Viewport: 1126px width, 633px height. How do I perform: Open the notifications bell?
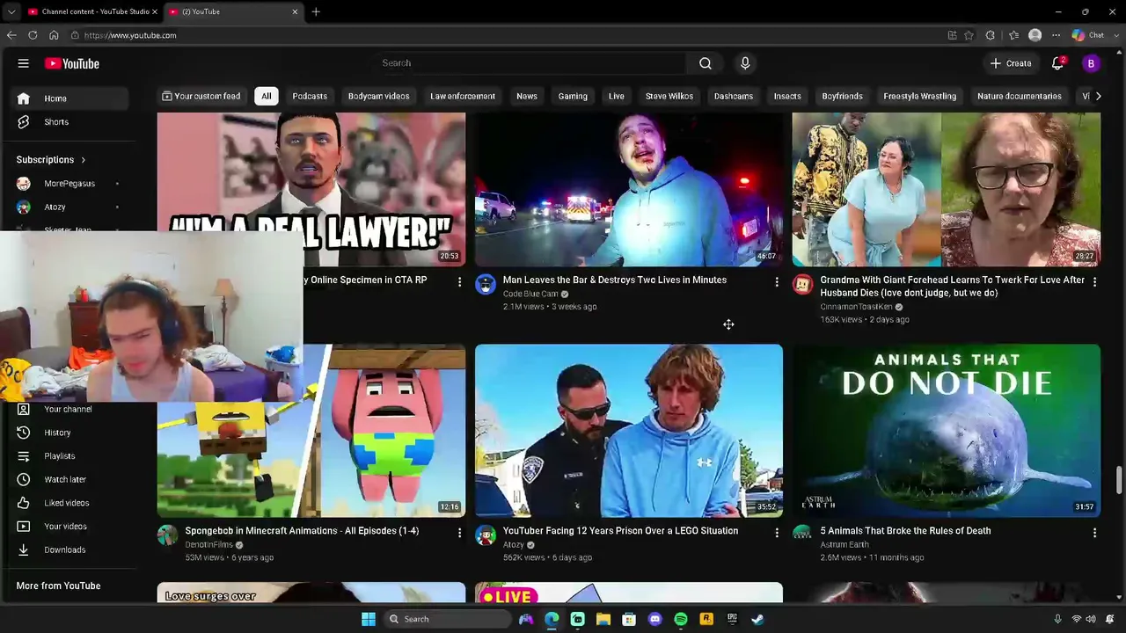(x=1058, y=63)
